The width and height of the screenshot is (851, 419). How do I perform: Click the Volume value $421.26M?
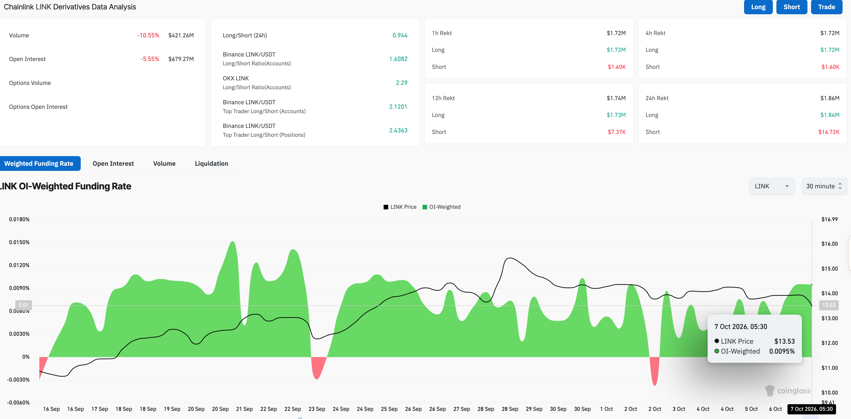pyautogui.click(x=181, y=35)
